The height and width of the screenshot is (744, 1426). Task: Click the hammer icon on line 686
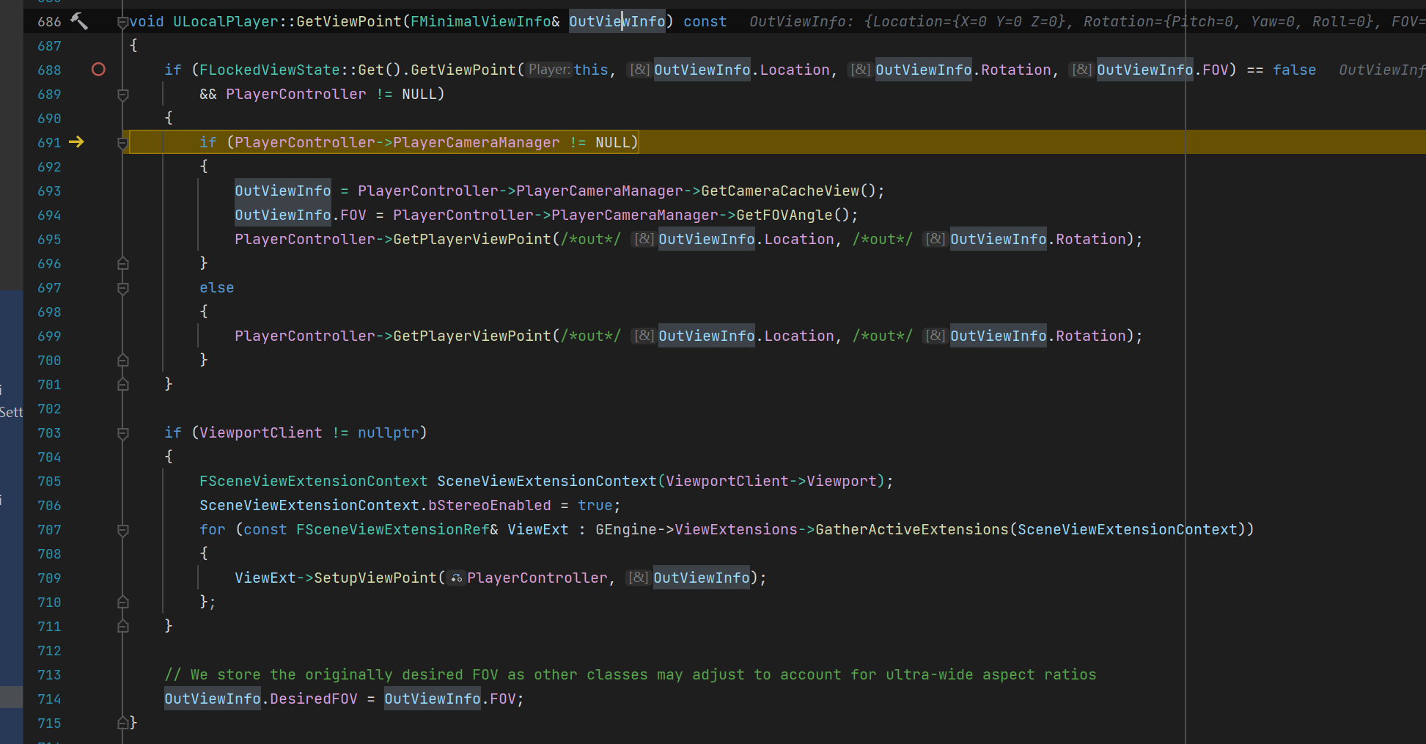click(79, 21)
